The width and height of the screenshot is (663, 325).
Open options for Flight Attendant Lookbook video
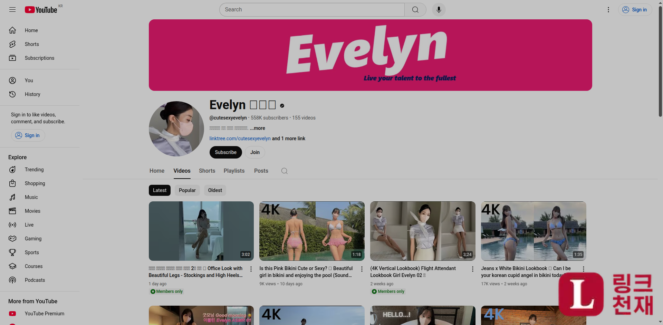473,269
